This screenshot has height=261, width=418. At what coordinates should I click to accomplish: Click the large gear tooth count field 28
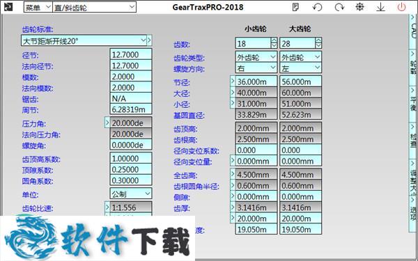click(297, 43)
